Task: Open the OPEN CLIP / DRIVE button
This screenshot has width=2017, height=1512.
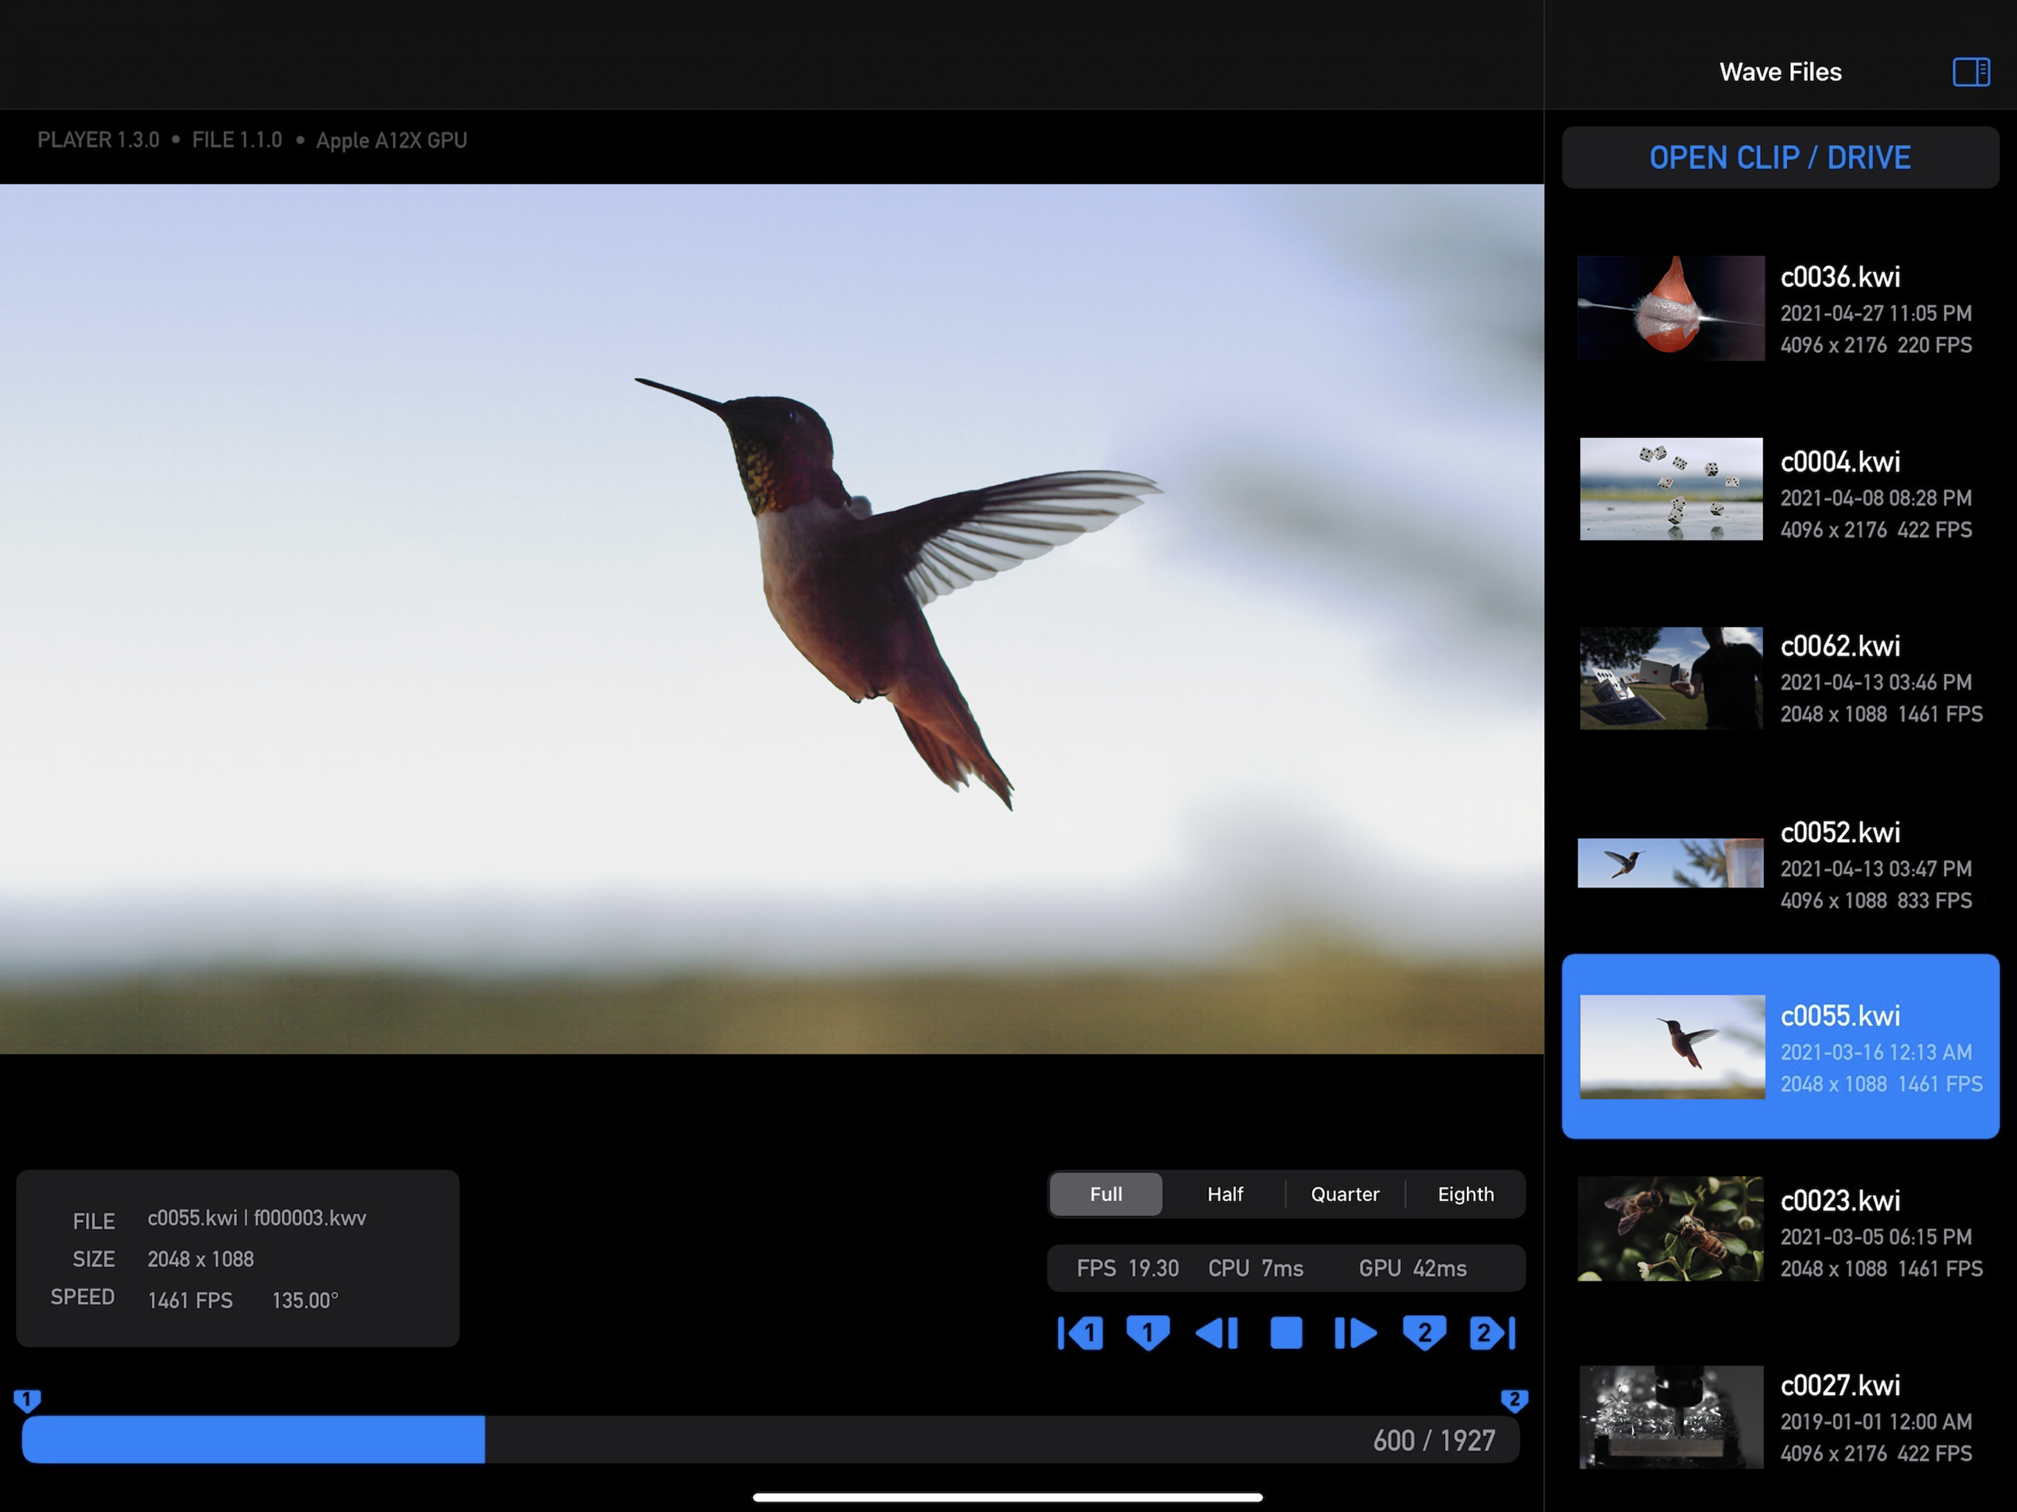Action: pos(1780,158)
